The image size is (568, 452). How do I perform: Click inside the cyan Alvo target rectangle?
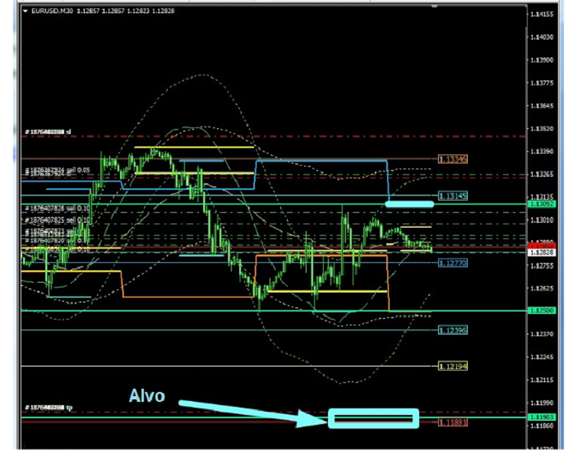tap(373, 418)
